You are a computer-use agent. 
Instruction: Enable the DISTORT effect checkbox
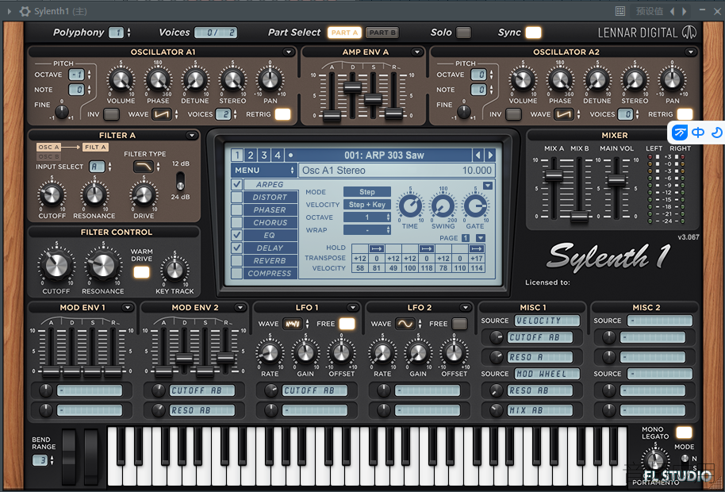pyautogui.click(x=236, y=197)
